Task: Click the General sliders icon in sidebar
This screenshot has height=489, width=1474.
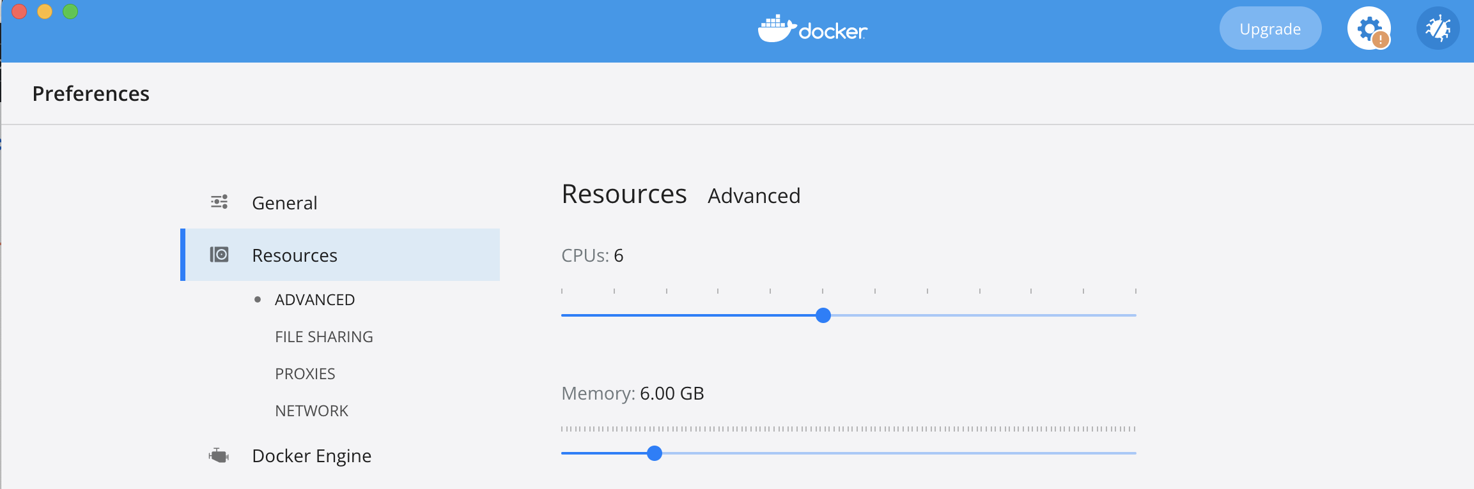Action: coord(219,202)
